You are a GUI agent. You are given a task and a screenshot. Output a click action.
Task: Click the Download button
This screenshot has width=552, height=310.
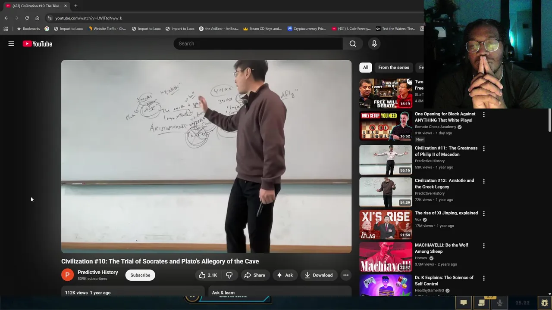coord(319,275)
